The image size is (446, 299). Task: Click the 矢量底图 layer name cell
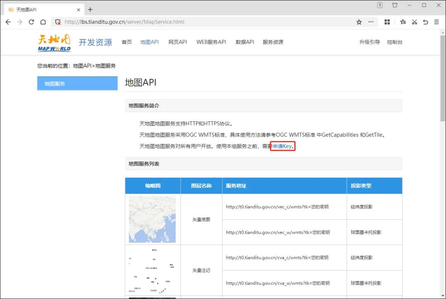pos(202,219)
